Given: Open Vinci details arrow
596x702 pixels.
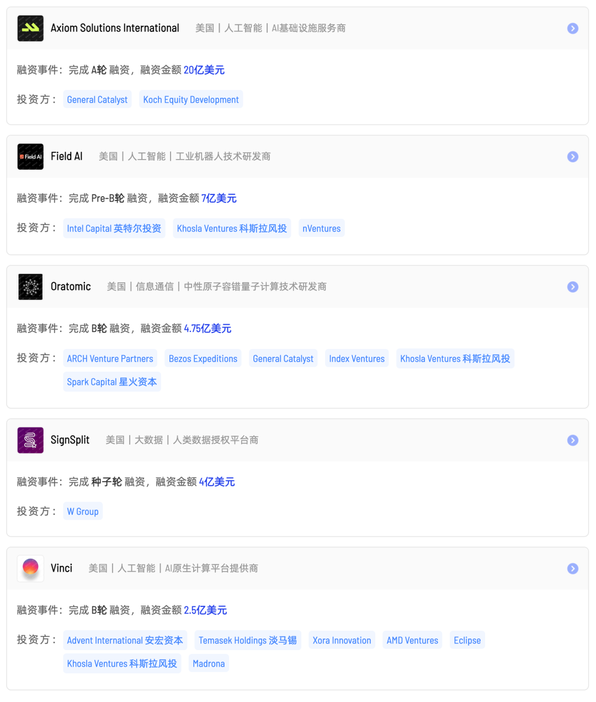Looking at the screenshot, I should pyautogui.click(x=573, y=568).
